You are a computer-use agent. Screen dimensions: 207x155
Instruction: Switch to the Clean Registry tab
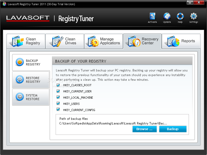[26, 41]
